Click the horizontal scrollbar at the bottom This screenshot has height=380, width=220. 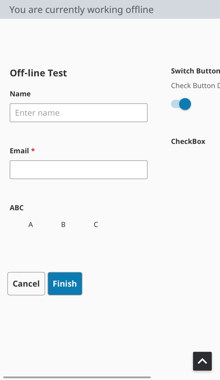77,377
